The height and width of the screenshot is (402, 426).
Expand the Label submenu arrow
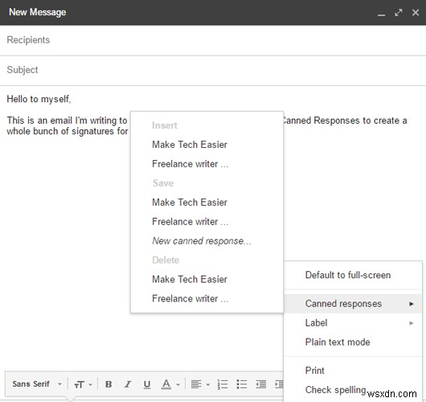click(412, 323)
